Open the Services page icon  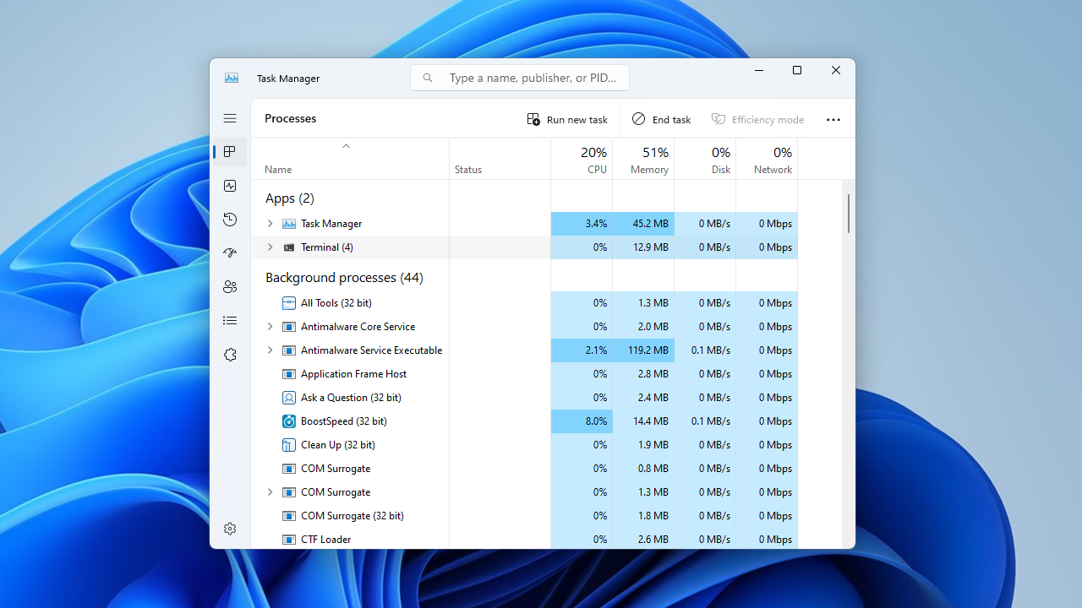tap(230, 355)
